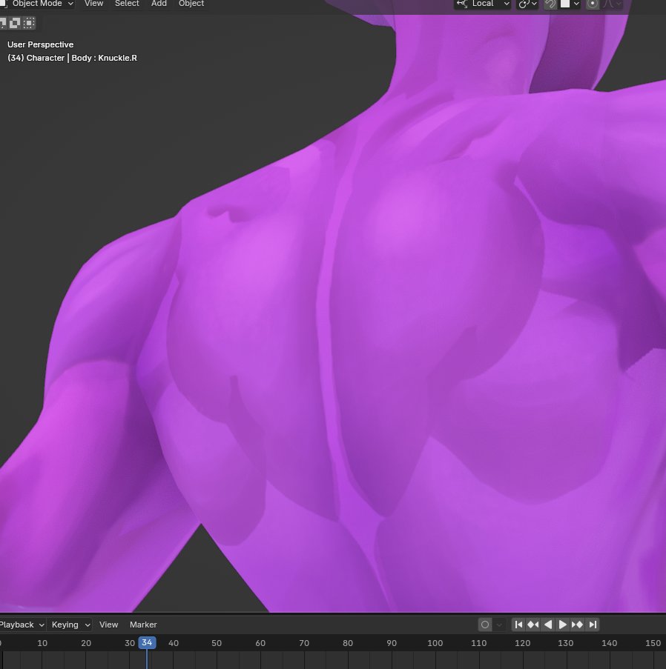Jump to next keyframe

577,625
